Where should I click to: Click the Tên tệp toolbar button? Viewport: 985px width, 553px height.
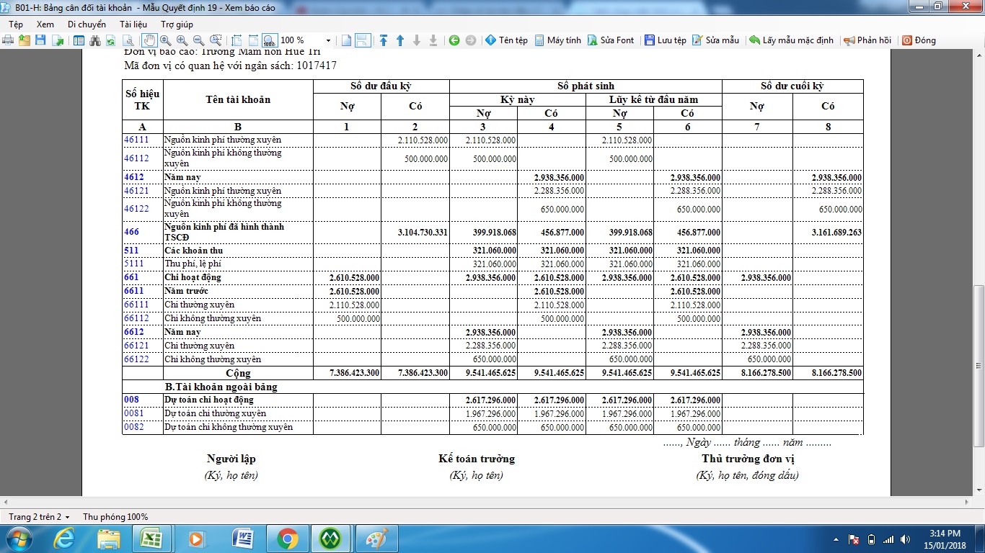(x=506, y=40)
